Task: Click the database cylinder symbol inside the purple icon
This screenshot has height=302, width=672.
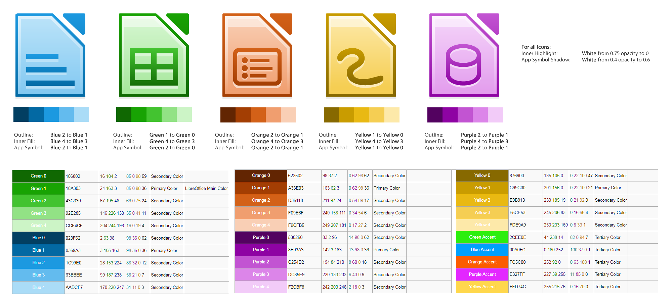Action: 464,65
